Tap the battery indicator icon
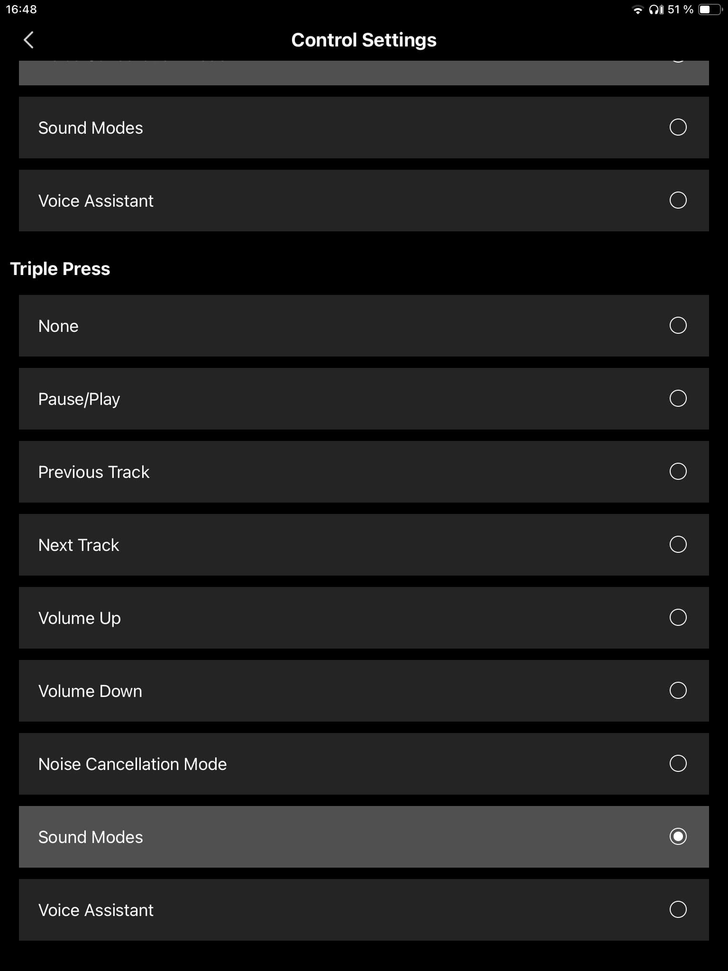Image resolution: width=728 pixels, height=971 pixels. point(709,10)
